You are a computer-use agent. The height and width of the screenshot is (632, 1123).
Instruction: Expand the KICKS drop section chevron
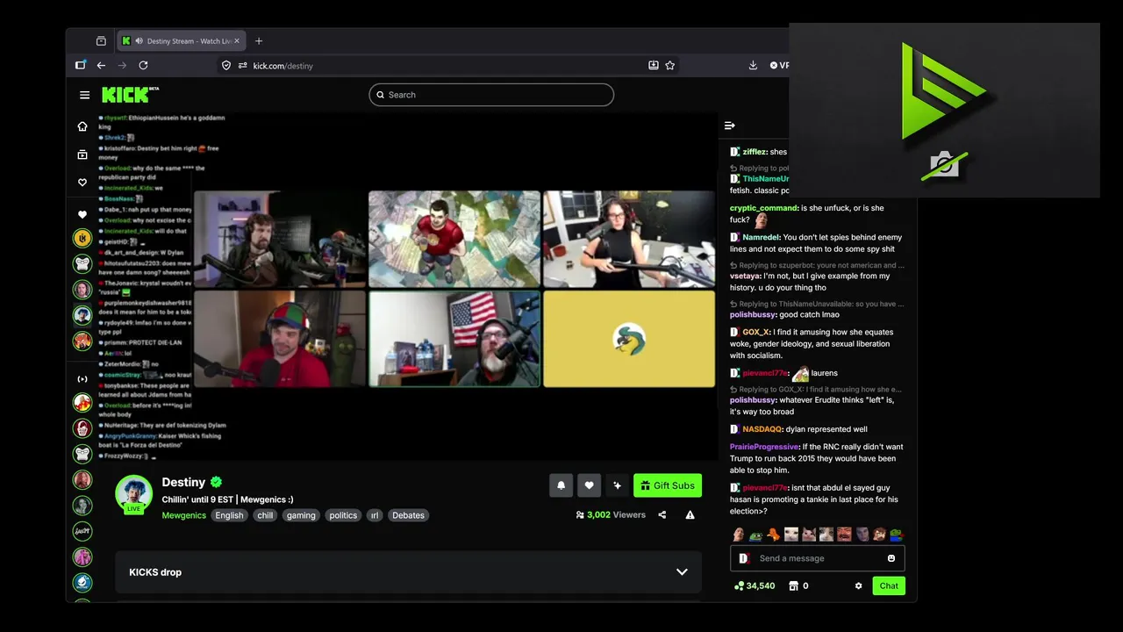tap(682, 572)
